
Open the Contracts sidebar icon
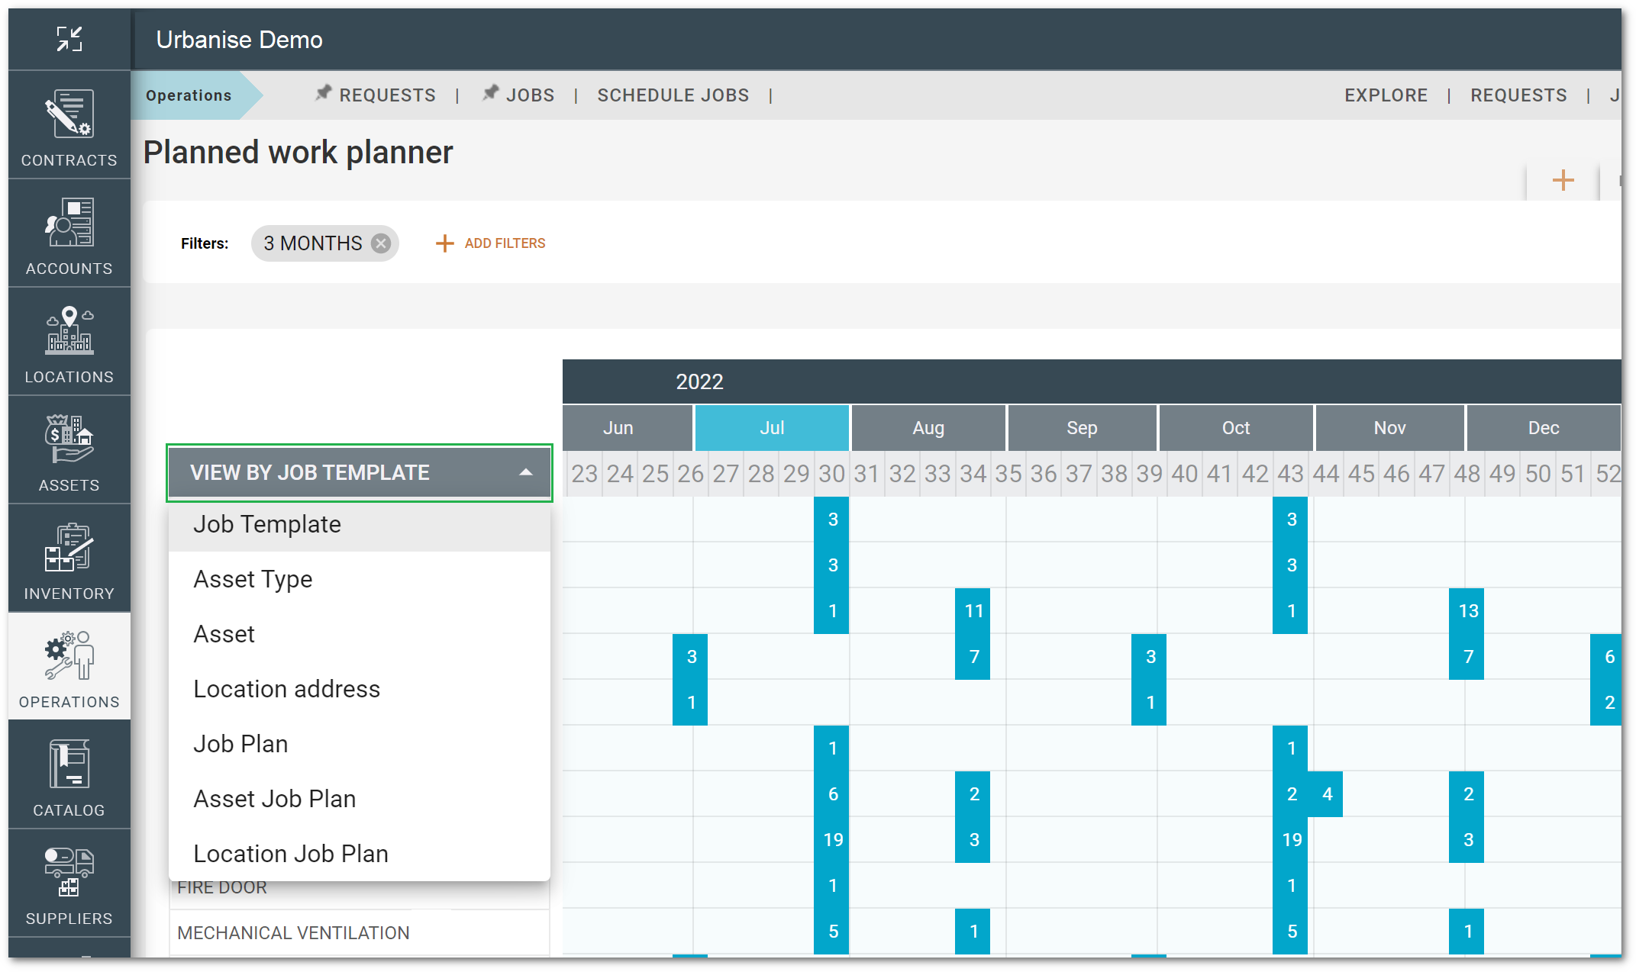pos(69,126)
